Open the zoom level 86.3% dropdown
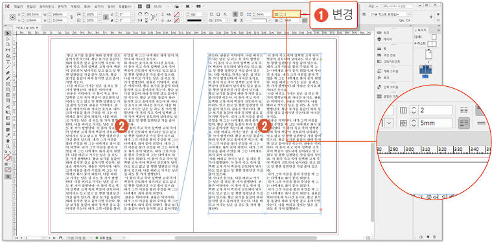Screen dimensions: 492x243 coord(168,6)
